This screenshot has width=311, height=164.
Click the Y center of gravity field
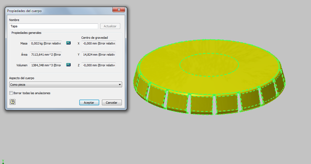click(98, 54)
